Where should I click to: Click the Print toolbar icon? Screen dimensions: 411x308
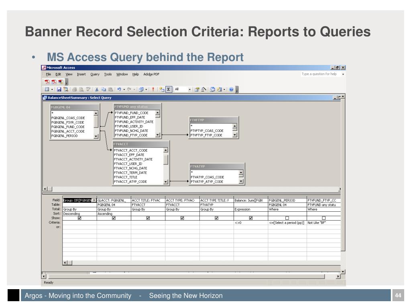pos(74,89)
